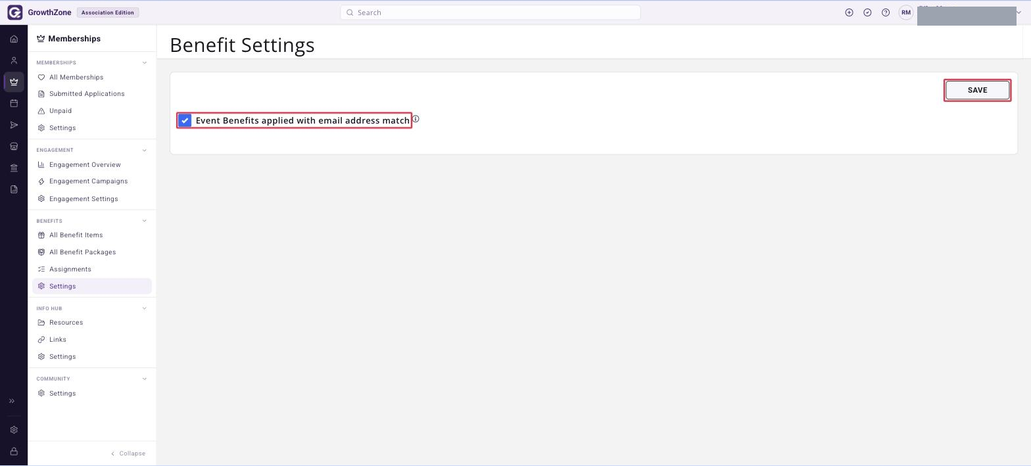Open the Home icon in left rail
Viewport: 1031px width, 466px height.
[x=14, y=39]
